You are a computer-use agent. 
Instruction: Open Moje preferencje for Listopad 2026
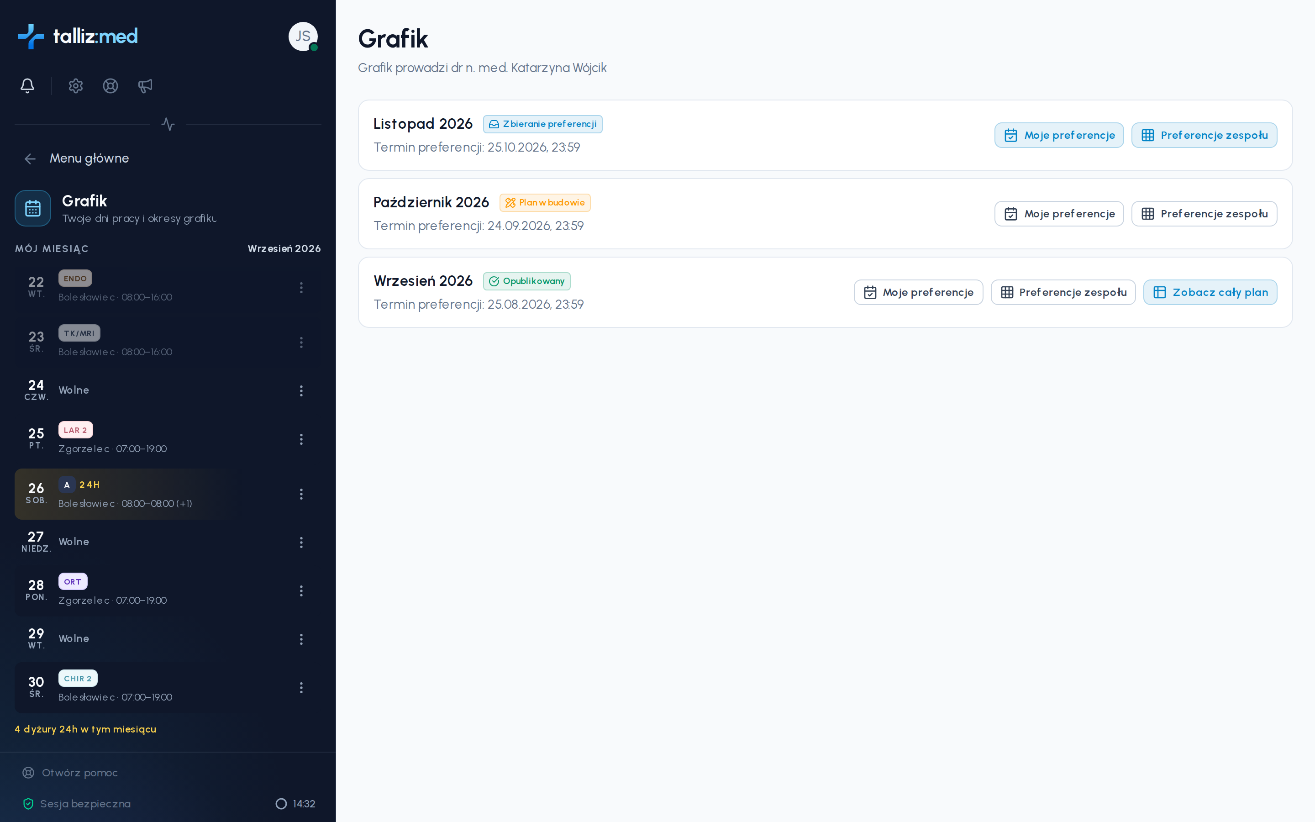1058,135
